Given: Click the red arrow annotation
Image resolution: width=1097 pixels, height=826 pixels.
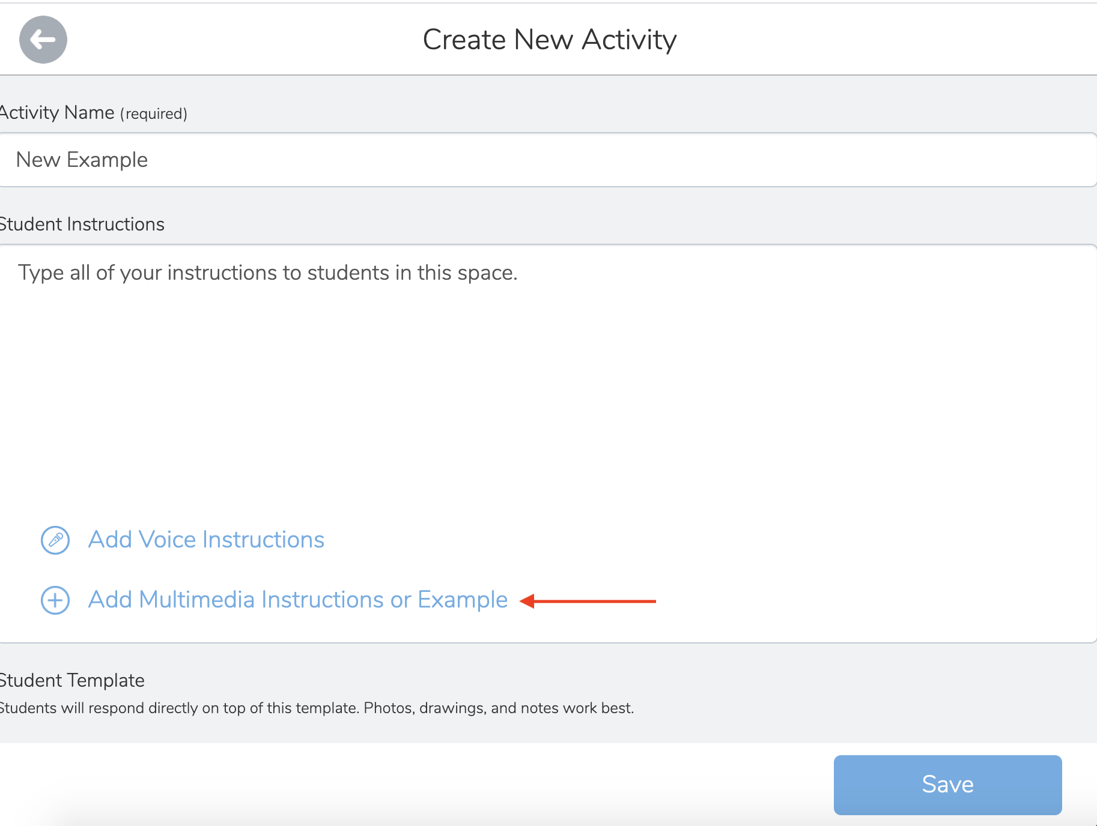Looking at the screenshot, I should 589,600.
